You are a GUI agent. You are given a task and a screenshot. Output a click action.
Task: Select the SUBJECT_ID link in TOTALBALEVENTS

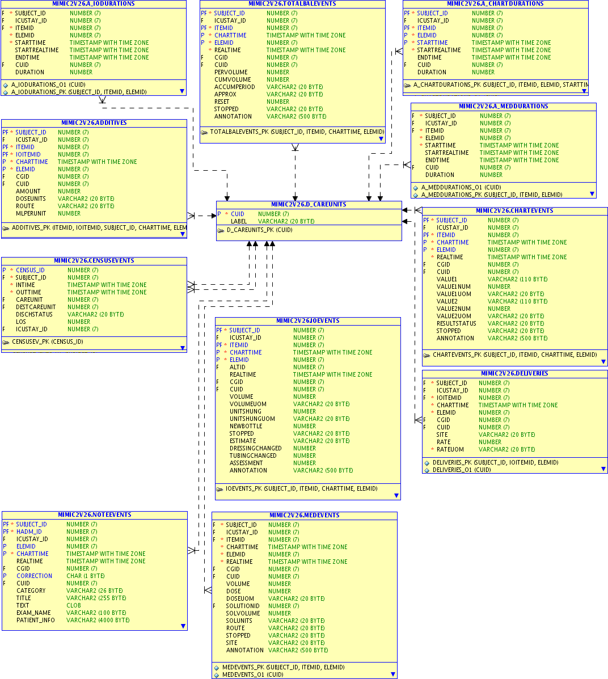point(229,12)
